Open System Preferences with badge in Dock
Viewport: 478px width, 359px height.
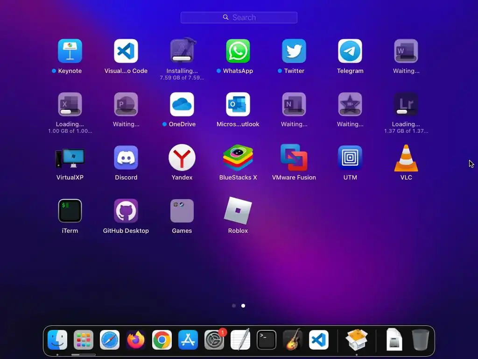pyautogui.click(x=214, y=340)
